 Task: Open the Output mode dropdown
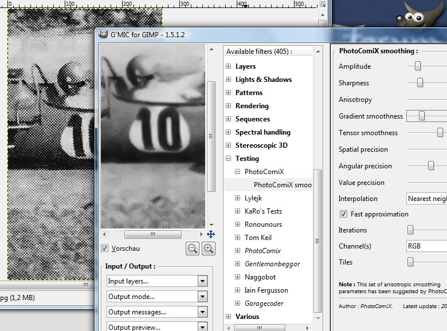pyautogui.click(x=157, y=297)
